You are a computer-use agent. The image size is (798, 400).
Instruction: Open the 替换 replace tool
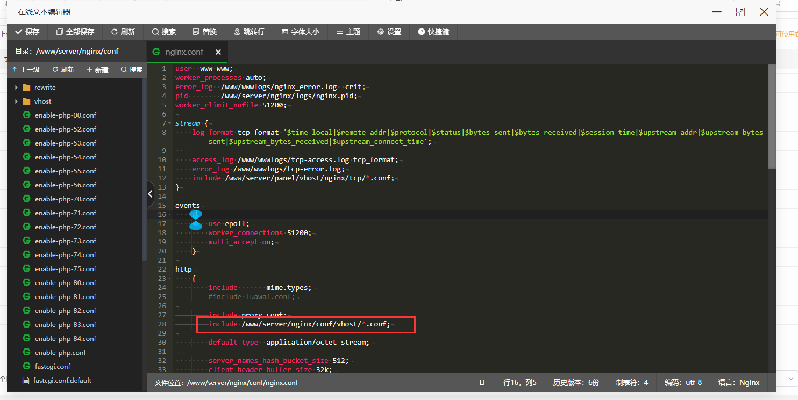point(204,32)
